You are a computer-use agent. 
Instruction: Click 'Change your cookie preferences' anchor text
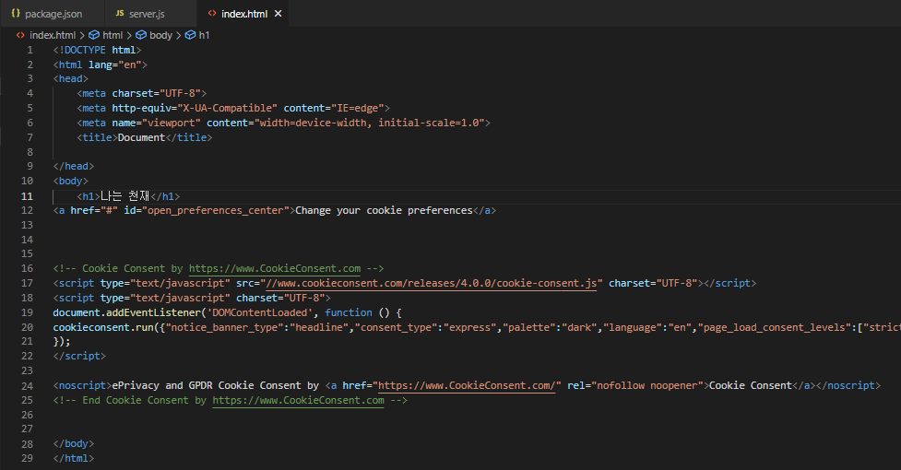384,210
